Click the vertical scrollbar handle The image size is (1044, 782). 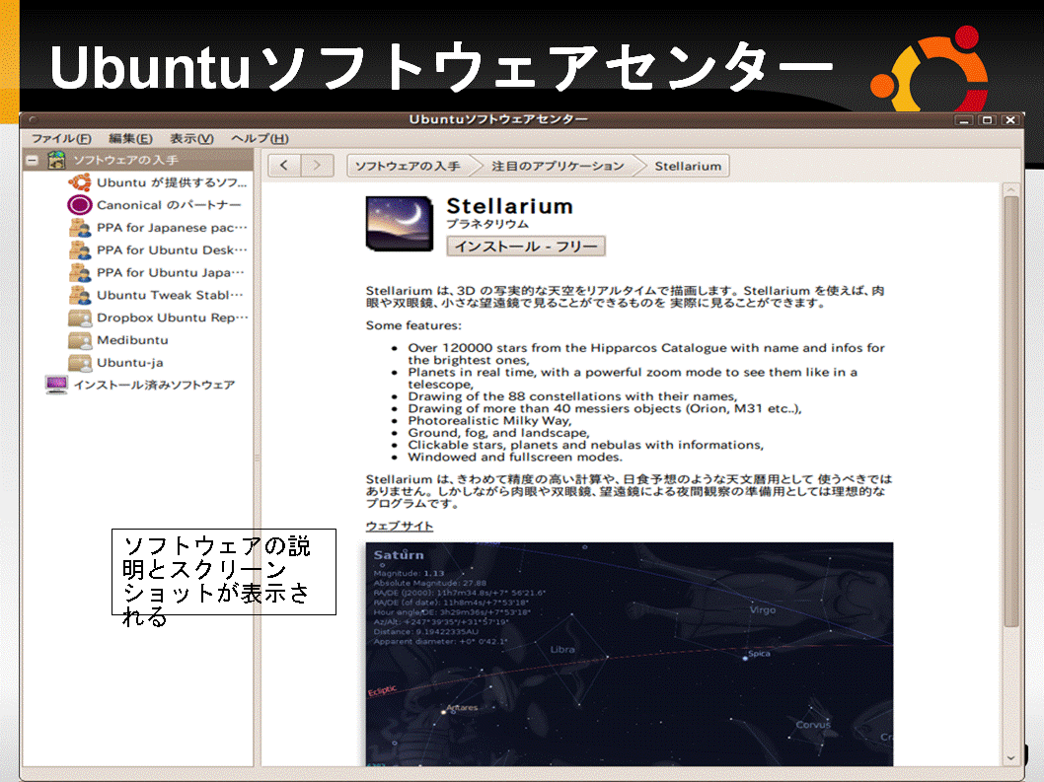click(x=1010, y=409)
